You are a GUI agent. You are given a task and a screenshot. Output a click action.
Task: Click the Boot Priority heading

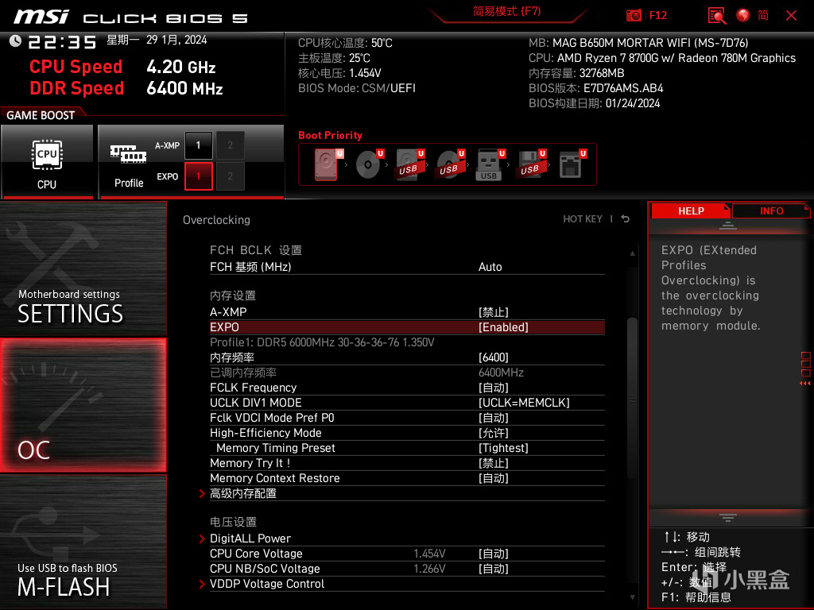coord(330,135)
